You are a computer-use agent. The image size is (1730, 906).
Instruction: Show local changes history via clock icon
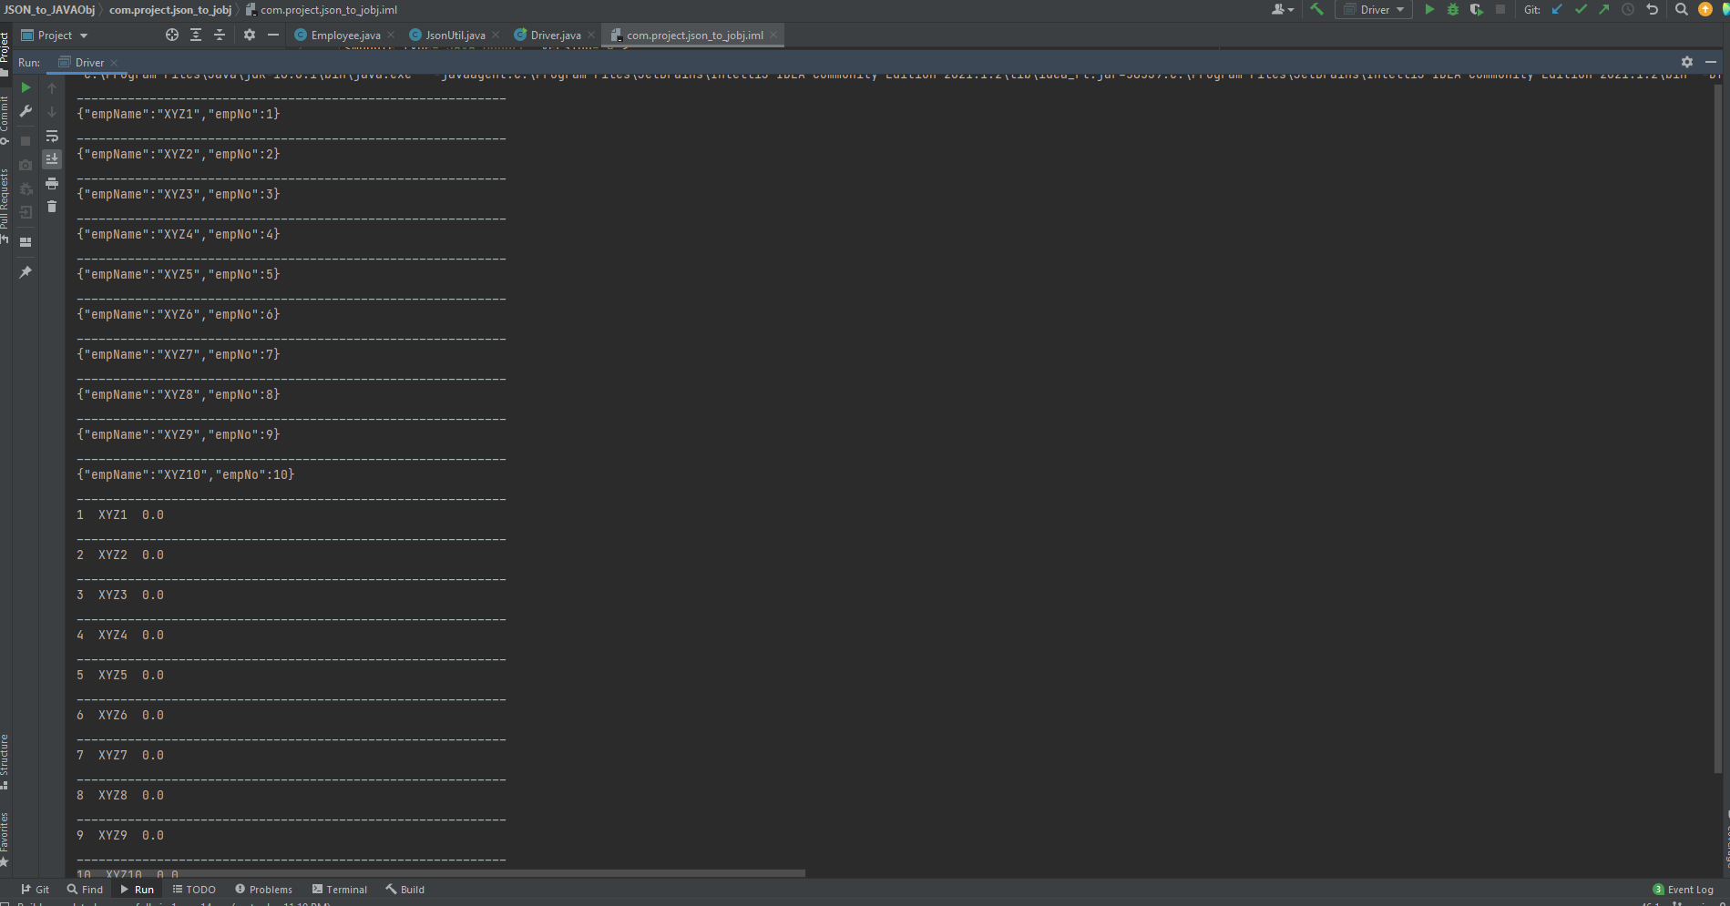click(1628, 10)
